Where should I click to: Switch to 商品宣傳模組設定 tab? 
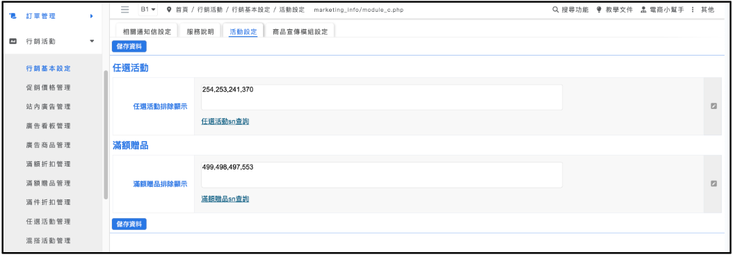coord(300,31)
